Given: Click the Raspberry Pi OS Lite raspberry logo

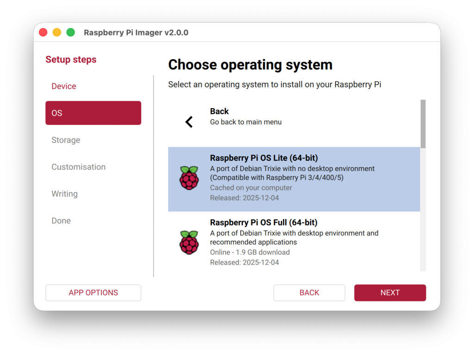Looking at the screenshot, I should [x=189, y=178].
